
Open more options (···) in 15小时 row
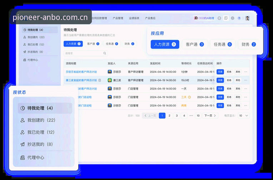pyautogui.click(x=246, y=80)
